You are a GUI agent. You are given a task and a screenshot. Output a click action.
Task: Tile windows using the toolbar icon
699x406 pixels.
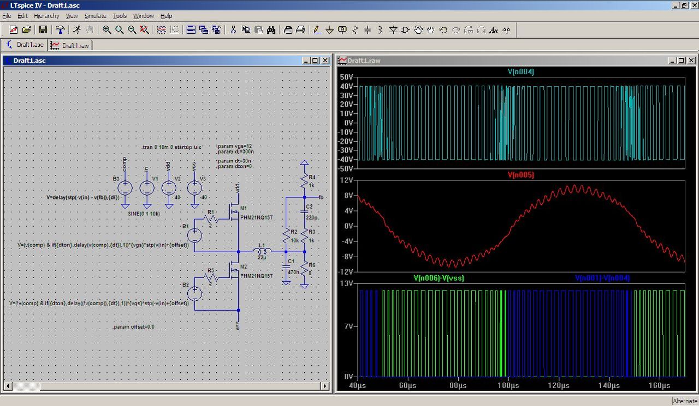tap(191, 30)
